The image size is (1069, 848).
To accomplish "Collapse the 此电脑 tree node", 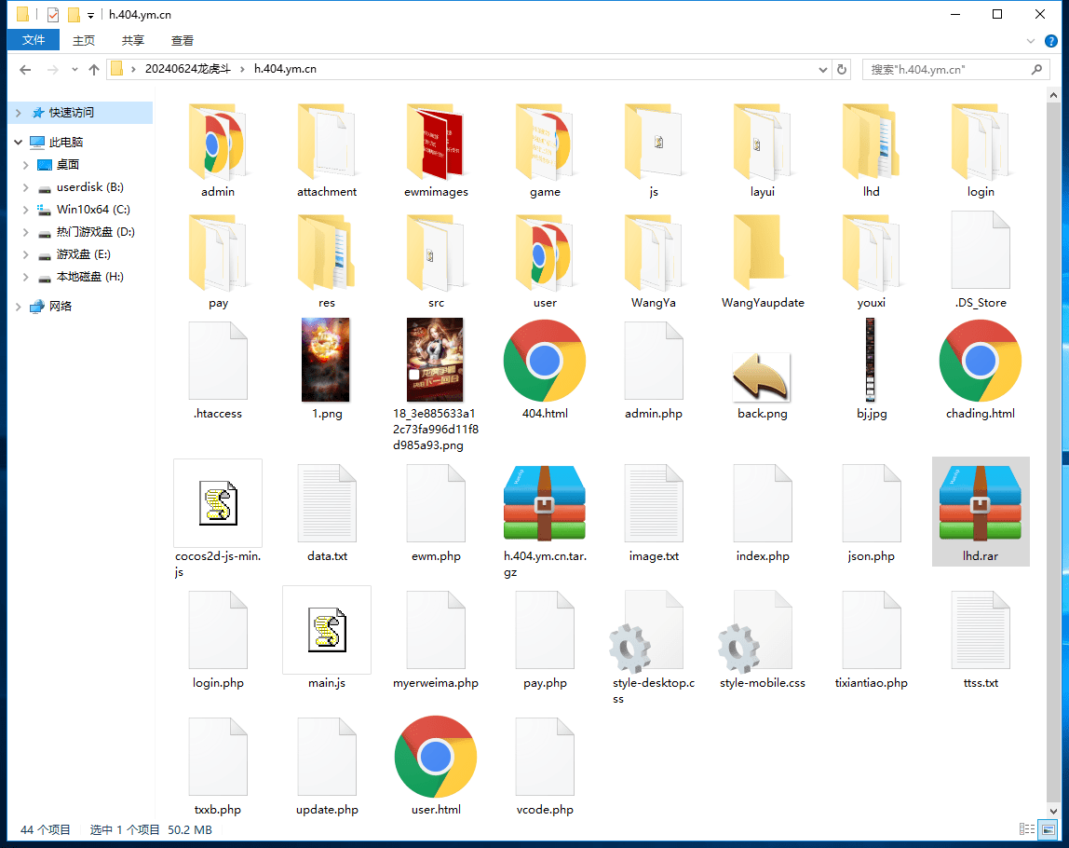I will tap(18, 143).
